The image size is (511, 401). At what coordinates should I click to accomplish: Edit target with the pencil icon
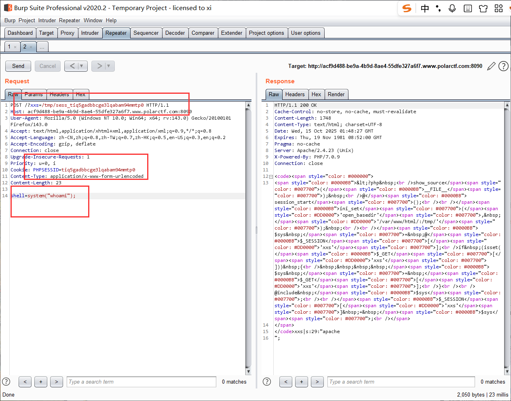491,66
